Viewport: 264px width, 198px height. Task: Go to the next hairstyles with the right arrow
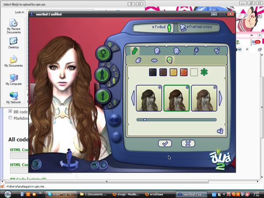220,98
